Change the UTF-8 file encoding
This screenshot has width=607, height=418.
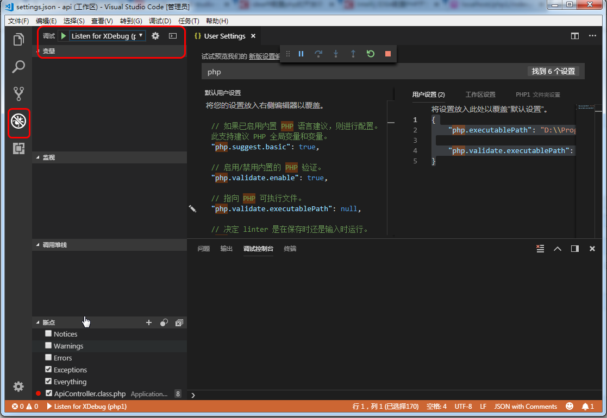click(463, 406)
